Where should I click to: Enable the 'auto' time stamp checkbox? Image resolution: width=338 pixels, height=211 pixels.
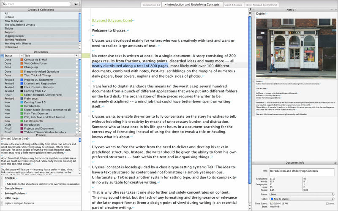click(x=327, y=203)
